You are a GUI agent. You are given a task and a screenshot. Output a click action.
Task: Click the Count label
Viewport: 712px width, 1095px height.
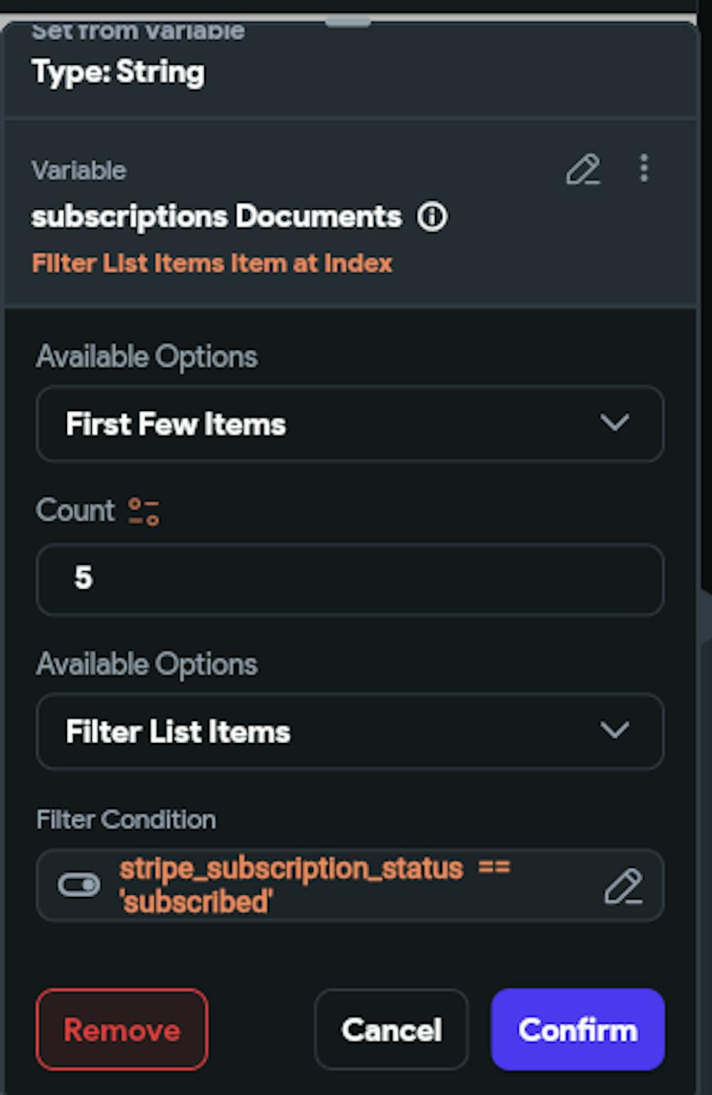point(75,511)
